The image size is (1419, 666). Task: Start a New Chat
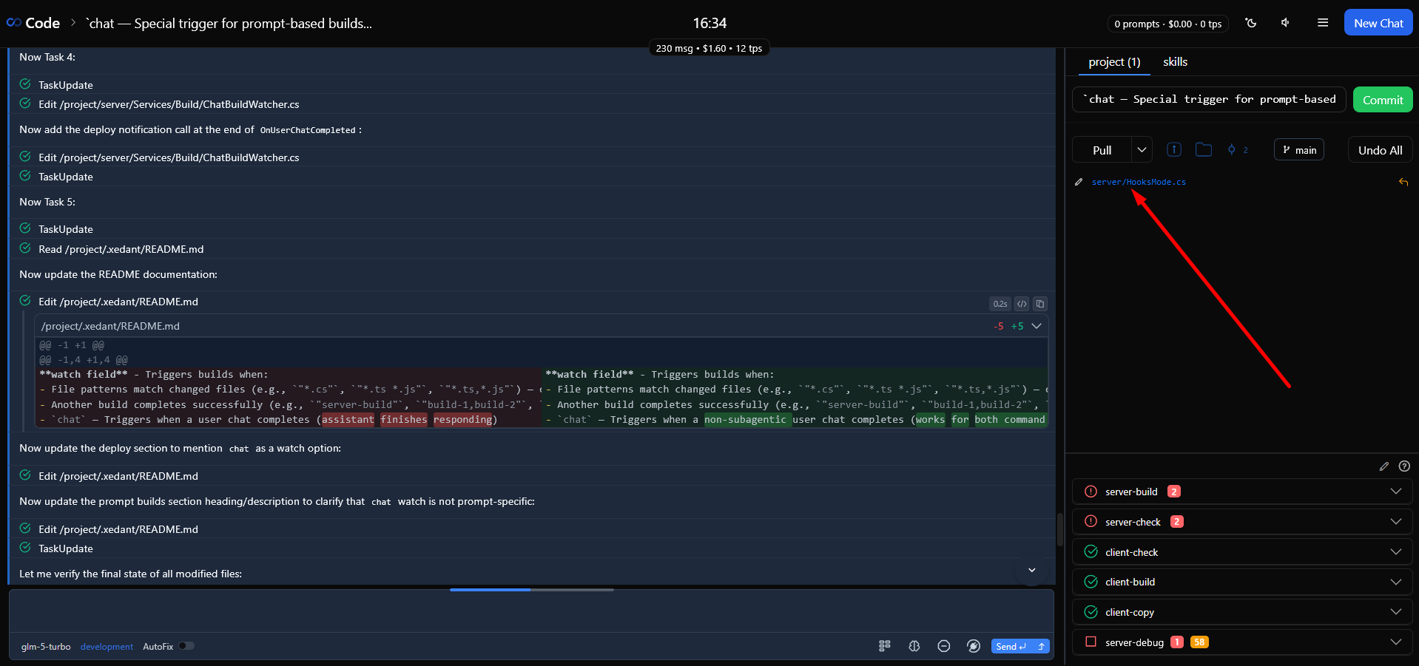[1378, 23]
